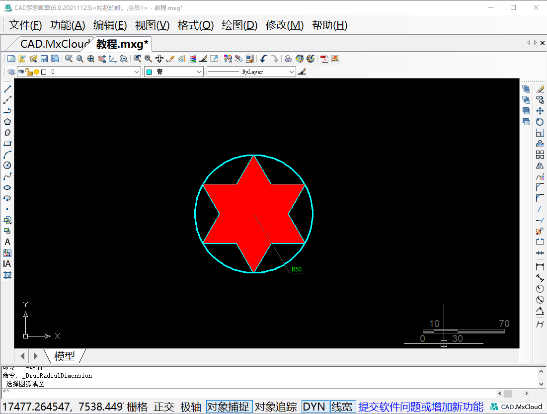This screenshot has height=414, width=547.
Task: Close the document tab with X
Action: pos(543,43)
